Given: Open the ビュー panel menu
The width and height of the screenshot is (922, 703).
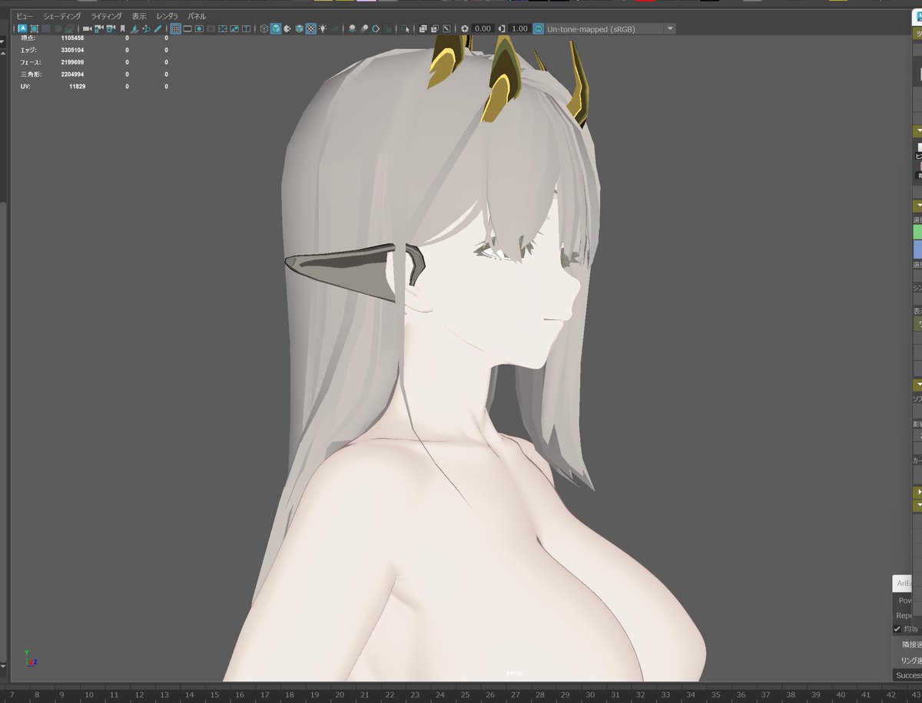Looking at the screenshot, I should (x=25, y=16).
